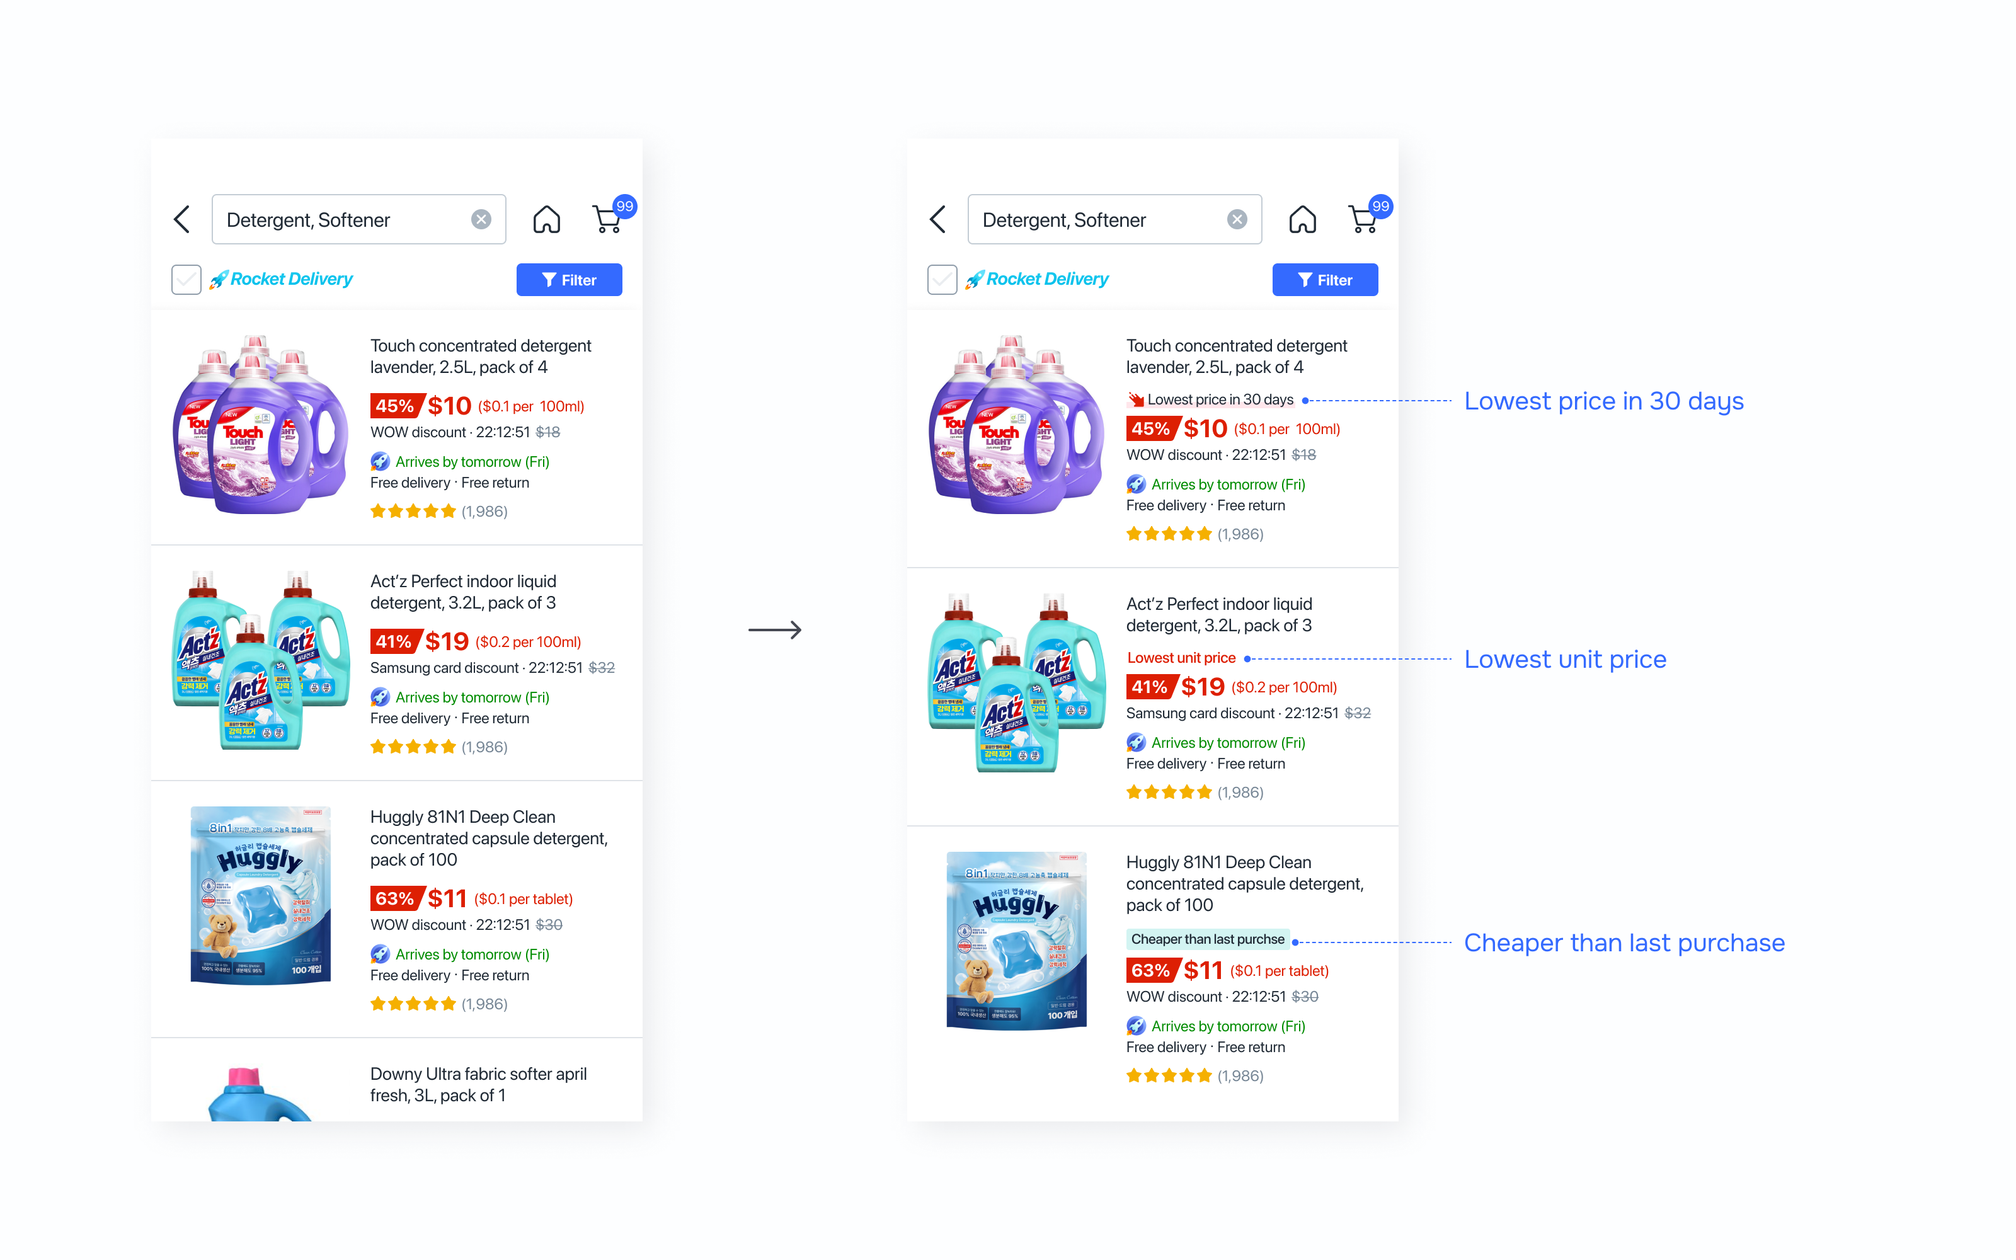Click the Filter button in left screen

[569, 280]
